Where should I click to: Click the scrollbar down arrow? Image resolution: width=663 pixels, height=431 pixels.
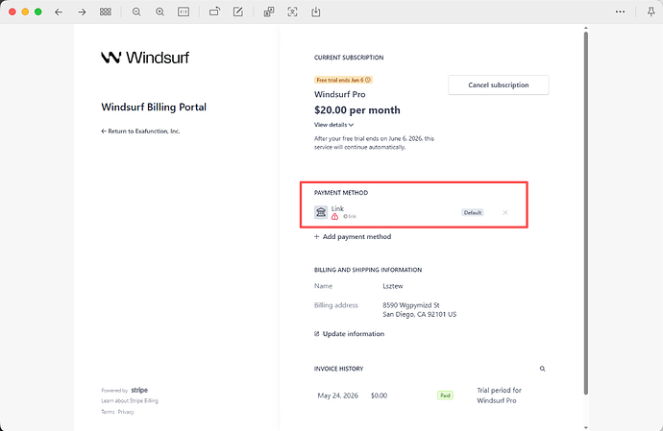(585, 427)
